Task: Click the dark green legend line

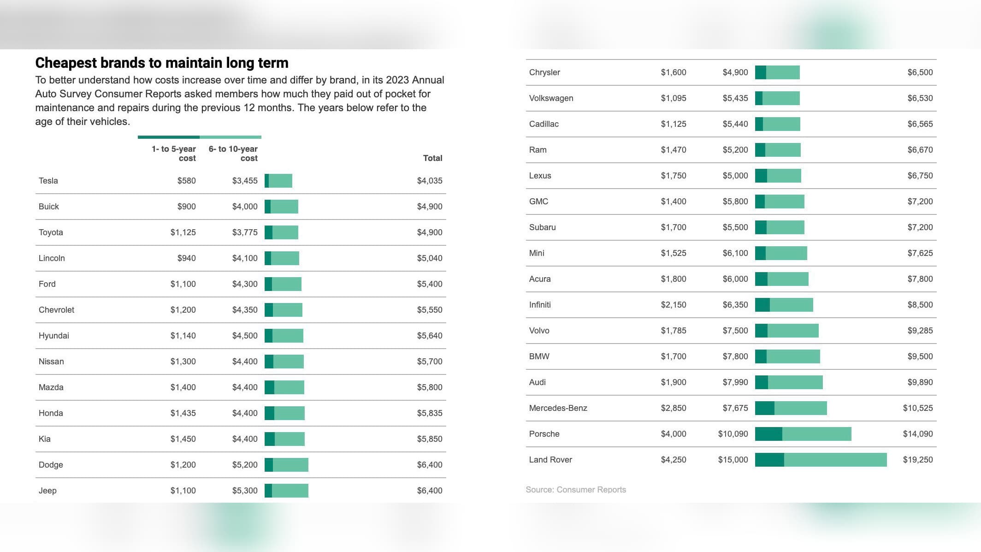Action: pos(169,137)
